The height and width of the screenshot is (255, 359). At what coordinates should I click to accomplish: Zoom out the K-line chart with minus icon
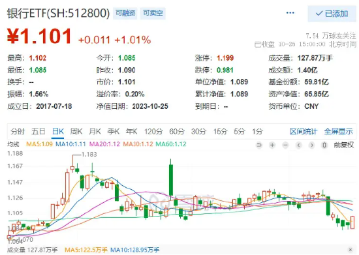click(285, 145)
